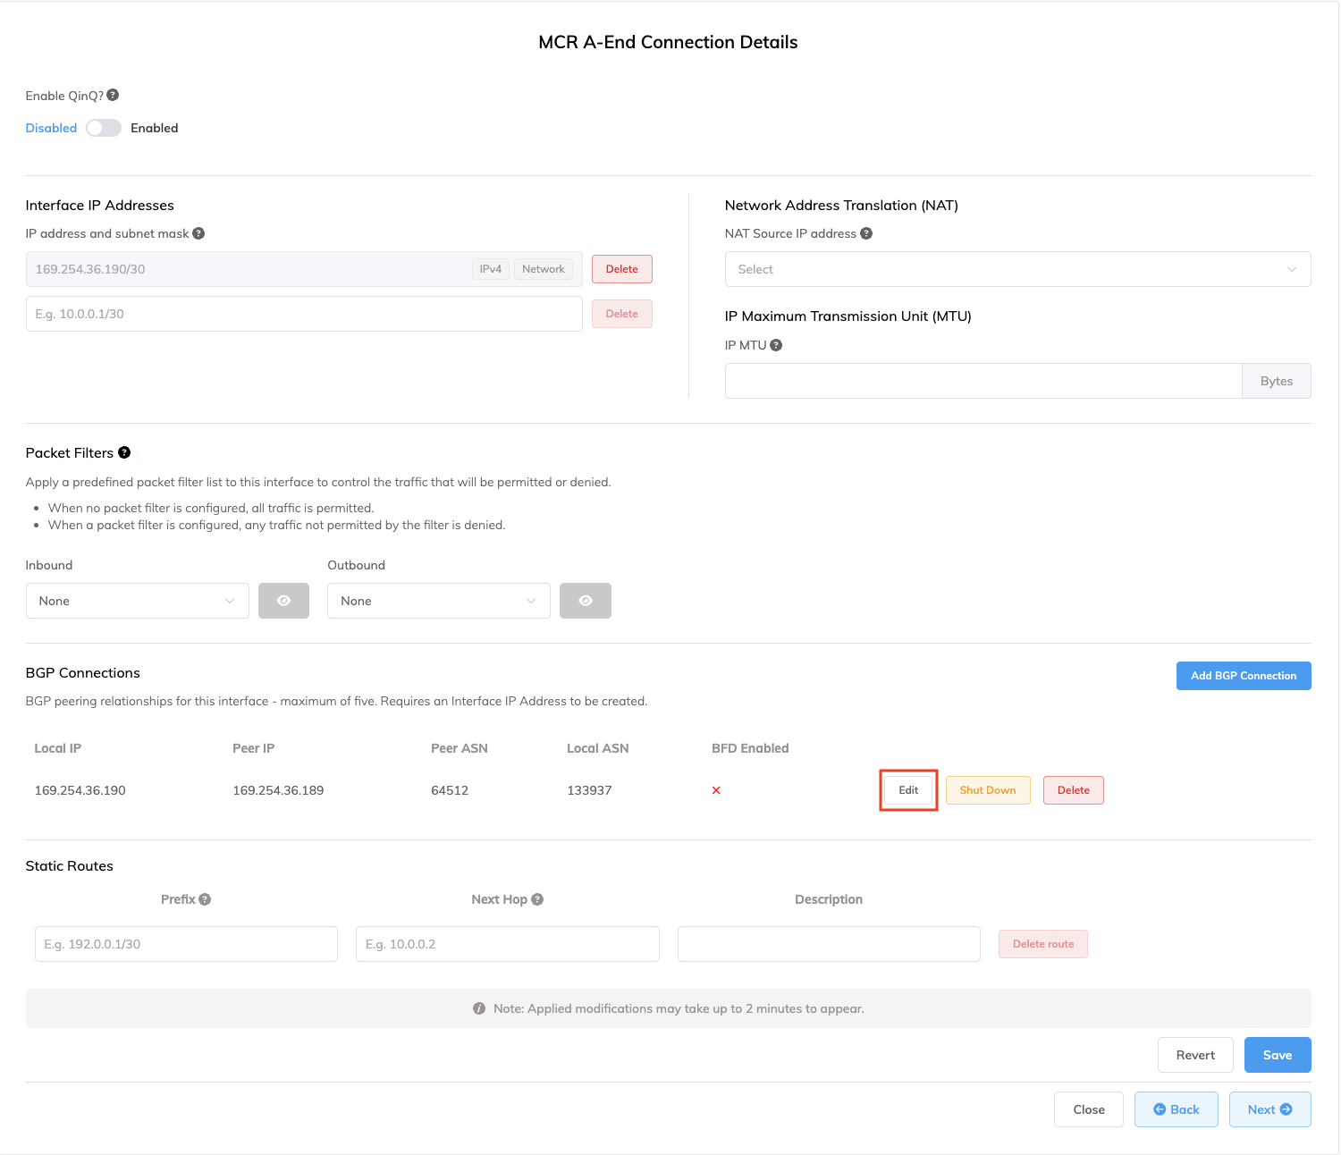Click the NAT Source IP address help icon
The image size is (1341, 1155).
(x=866, y=233)
